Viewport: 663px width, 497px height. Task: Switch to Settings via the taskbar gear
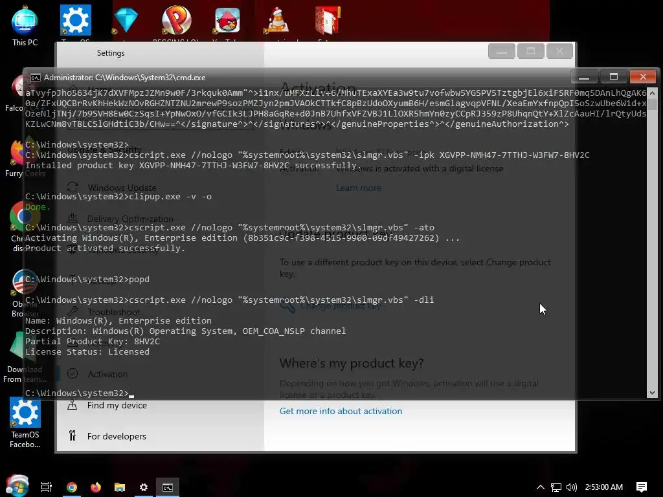144,487
